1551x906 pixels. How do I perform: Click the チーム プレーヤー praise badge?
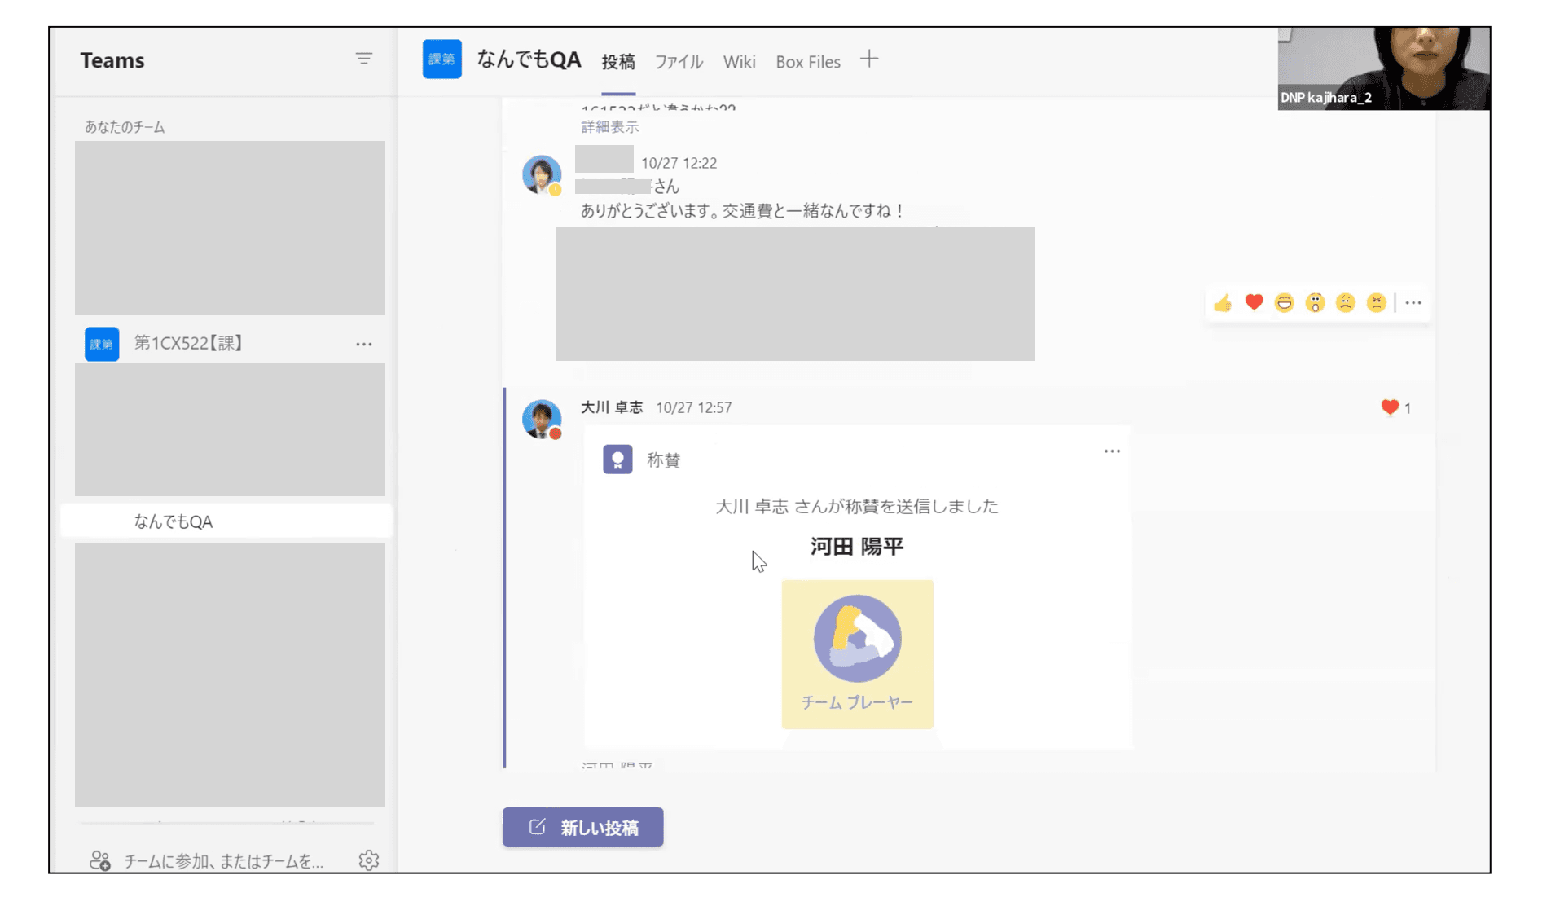click(857, 653)
